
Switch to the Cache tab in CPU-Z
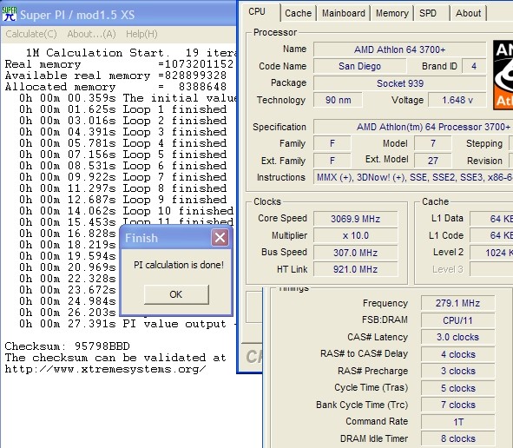[298, 13]
